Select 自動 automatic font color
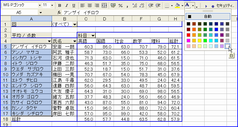 pos(208,16)
